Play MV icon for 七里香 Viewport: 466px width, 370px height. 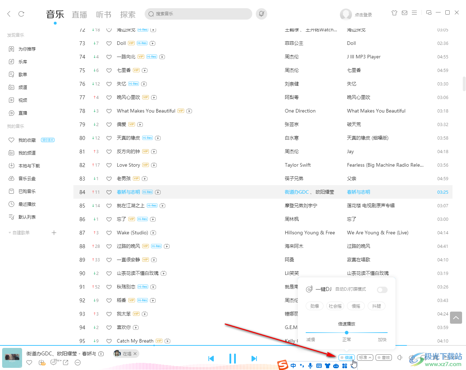pyautogui.click(x=145, y=71)
